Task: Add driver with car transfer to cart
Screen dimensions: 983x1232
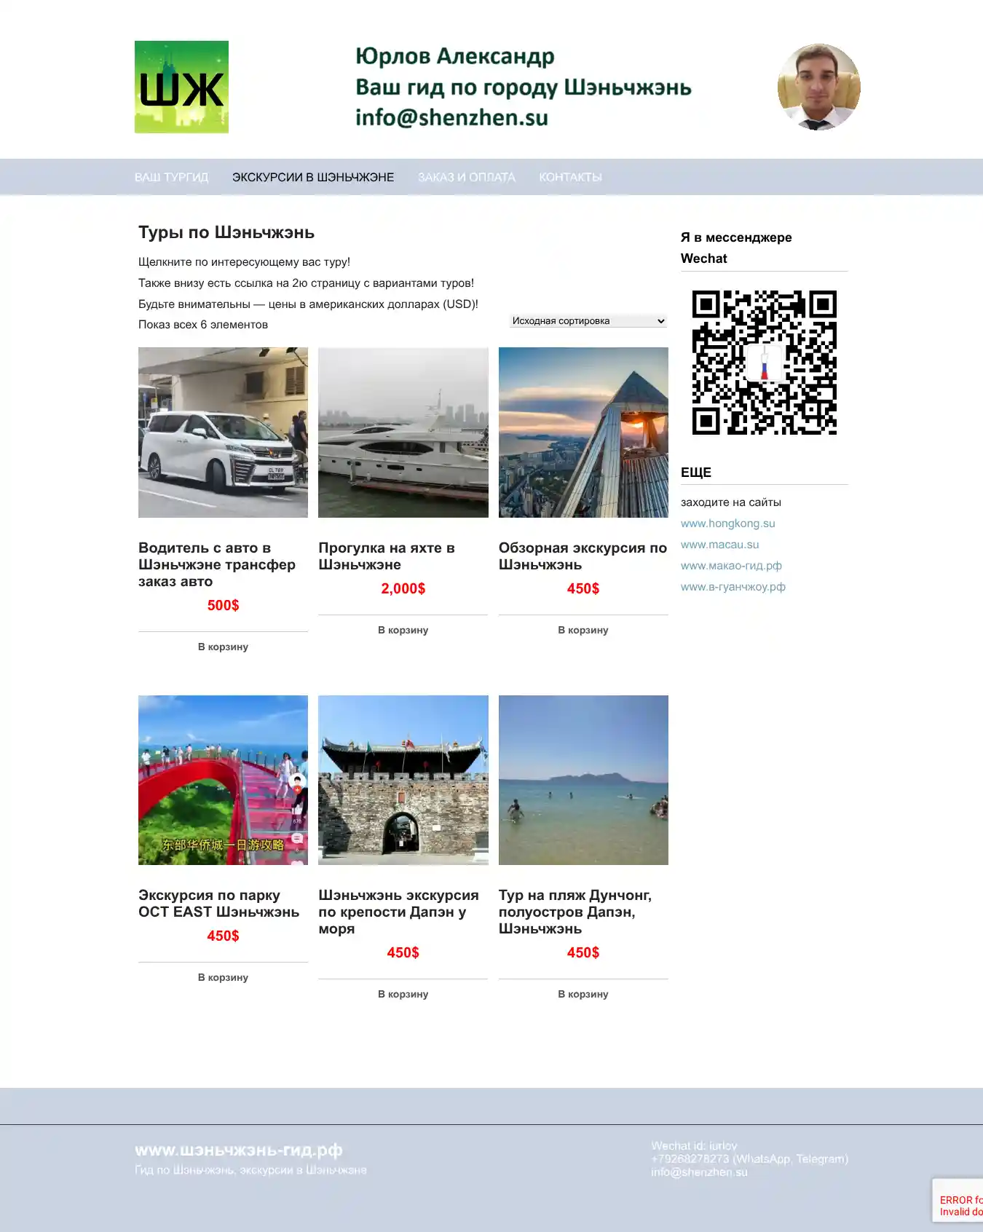Action: [223, 647]
